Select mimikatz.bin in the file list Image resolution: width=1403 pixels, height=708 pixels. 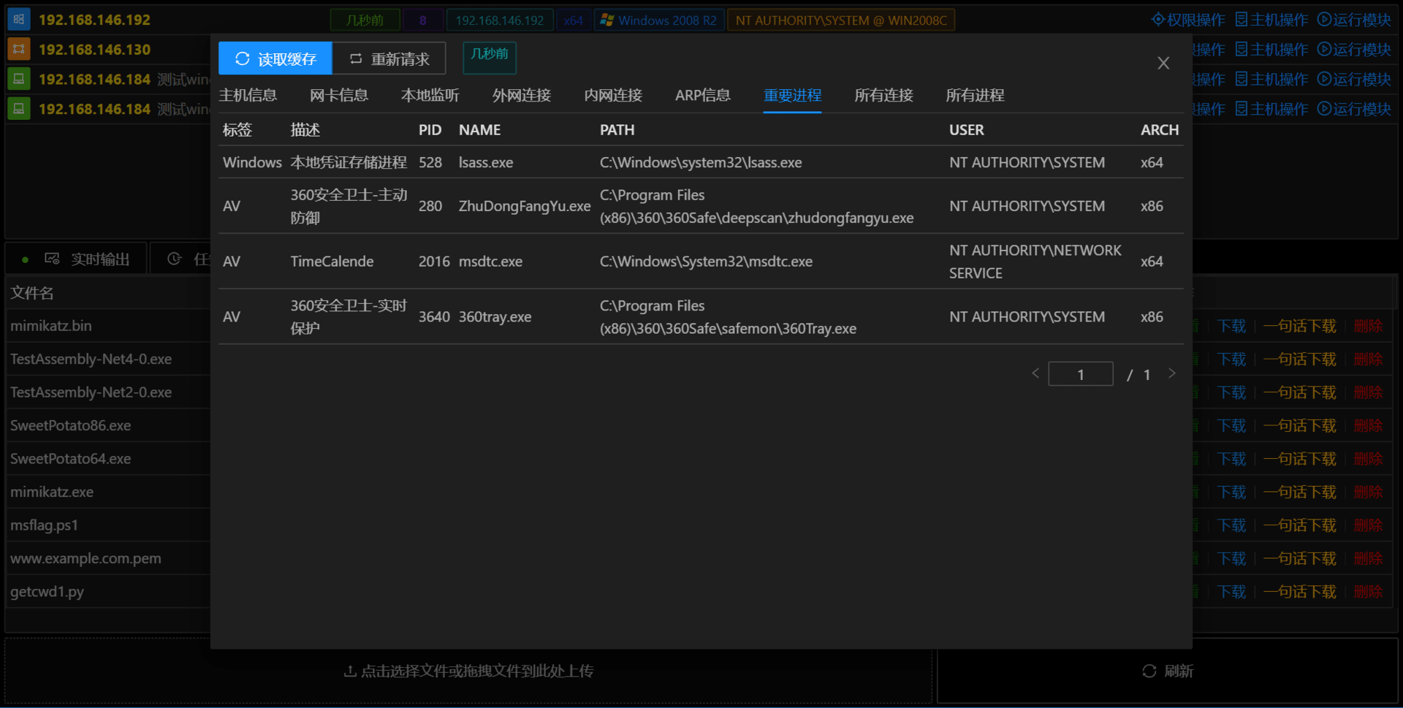(51, 326)
